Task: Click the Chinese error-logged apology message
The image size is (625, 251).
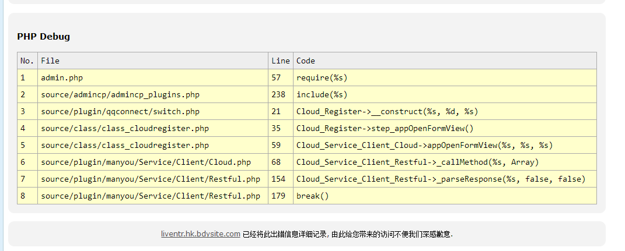Action: [348, 234]
